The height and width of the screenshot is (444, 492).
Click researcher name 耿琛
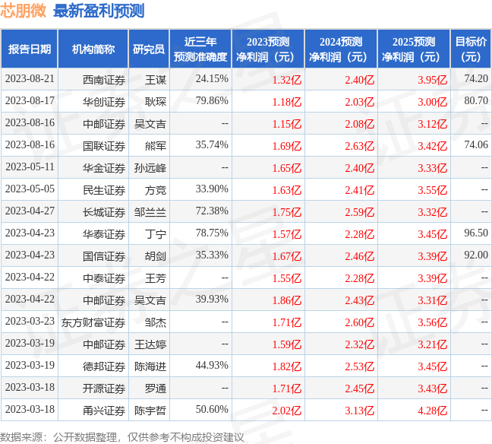[156, 102]
